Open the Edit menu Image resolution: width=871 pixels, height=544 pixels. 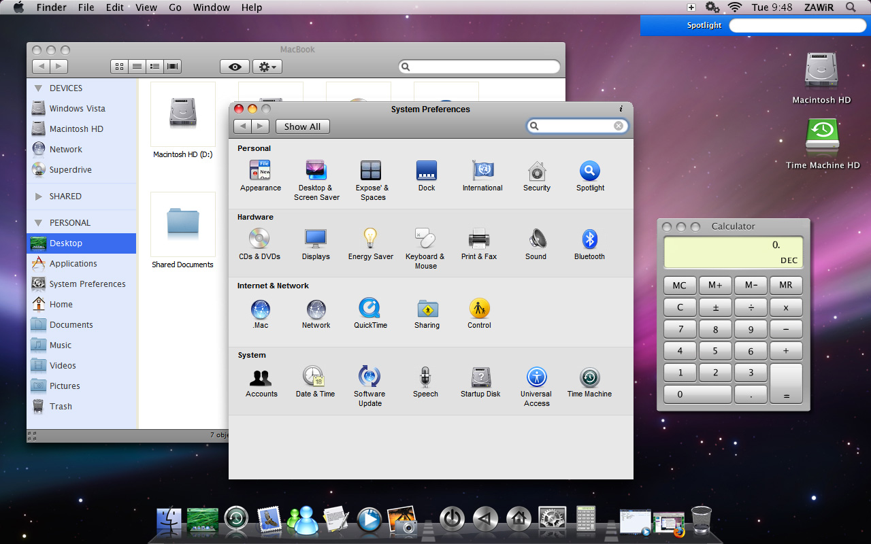[x=115, y=7]
